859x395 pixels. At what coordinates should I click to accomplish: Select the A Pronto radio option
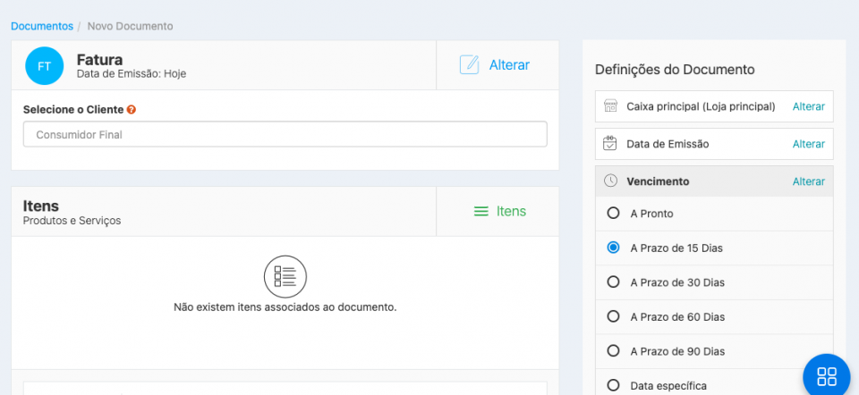pyautogui.click(x=613, y=214)
